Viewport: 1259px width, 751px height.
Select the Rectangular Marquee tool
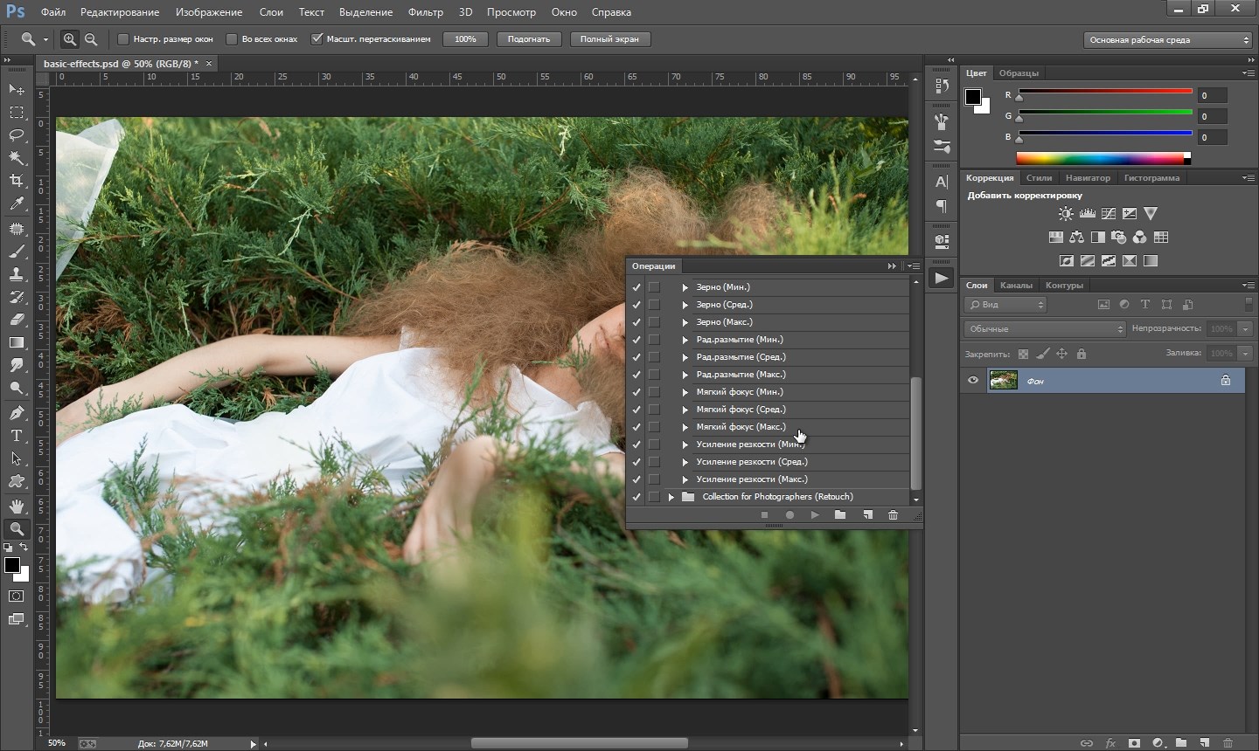click(x=17, y=113)
